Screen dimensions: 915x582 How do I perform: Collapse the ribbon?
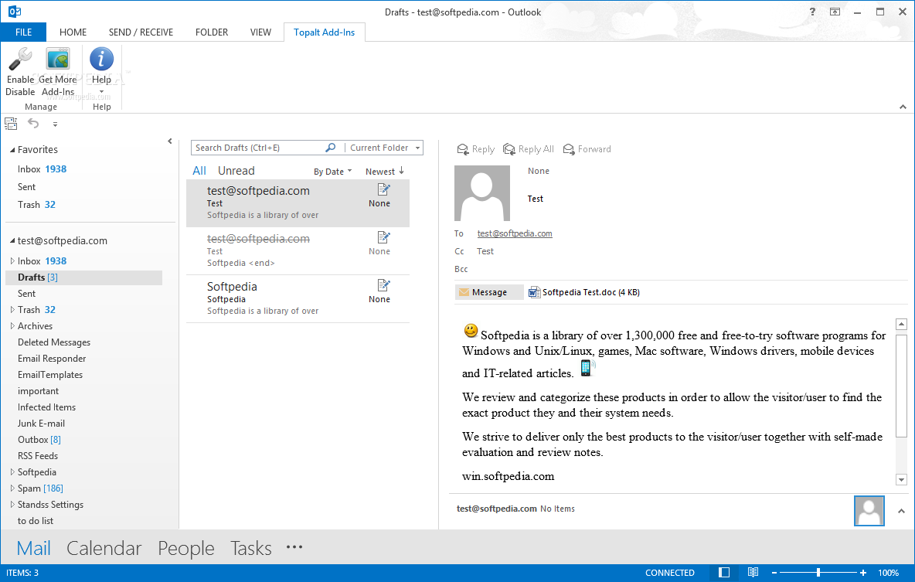903,107
